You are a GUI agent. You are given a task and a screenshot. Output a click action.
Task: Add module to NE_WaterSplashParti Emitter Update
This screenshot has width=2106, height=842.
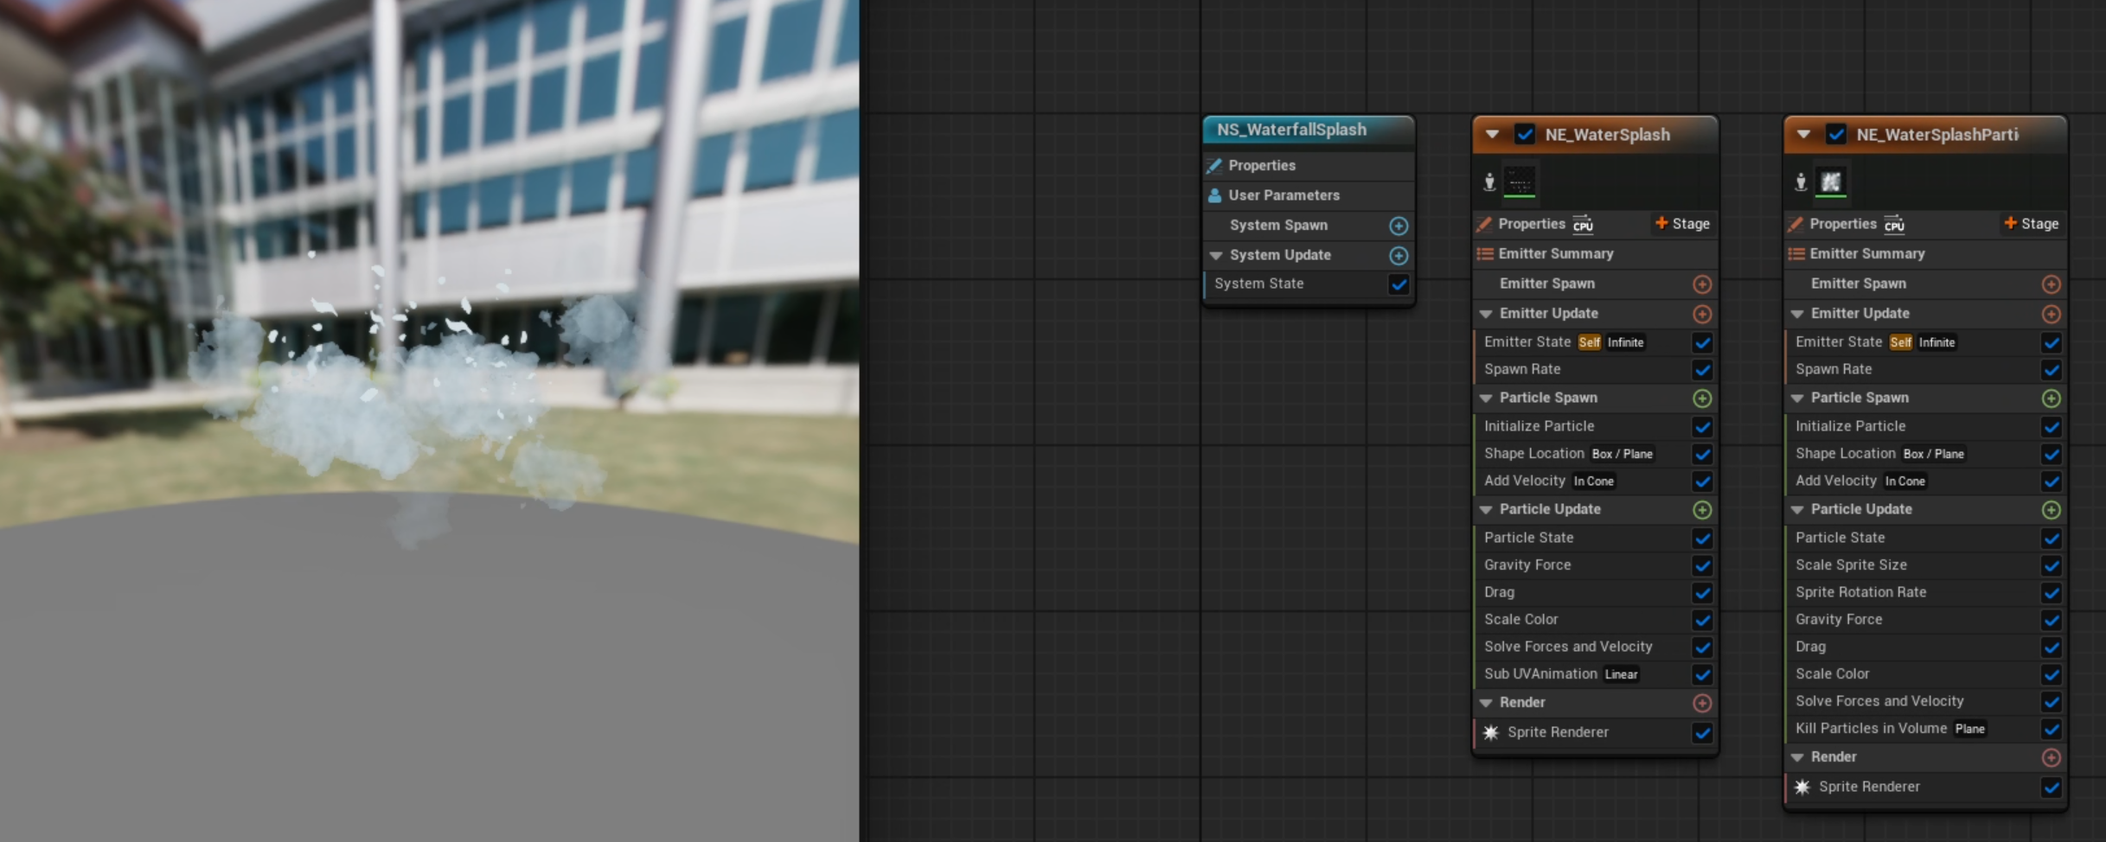point(2051,314)
